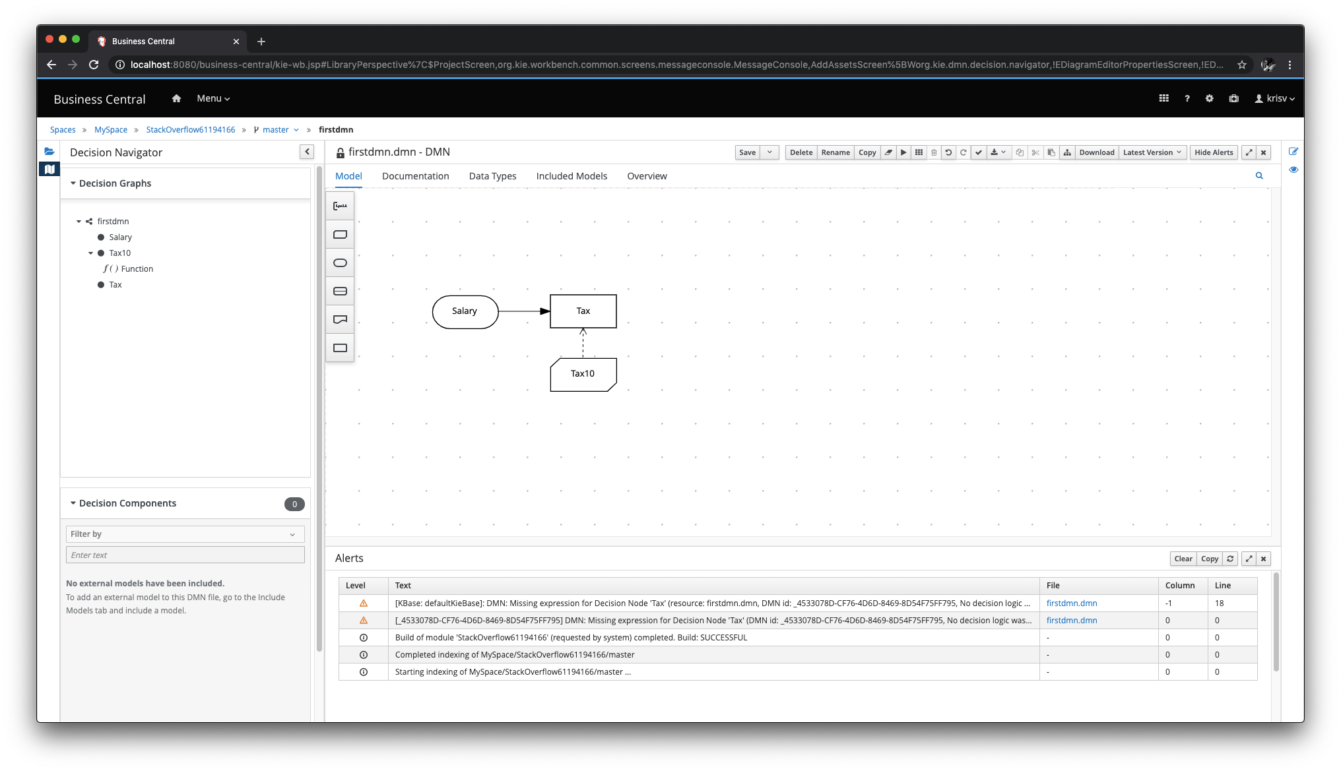The height and width of the screenshot is (771, 1341).
Task: Click the first firstdmn.dmn alert link
Action: click(x=1071, y=603)
